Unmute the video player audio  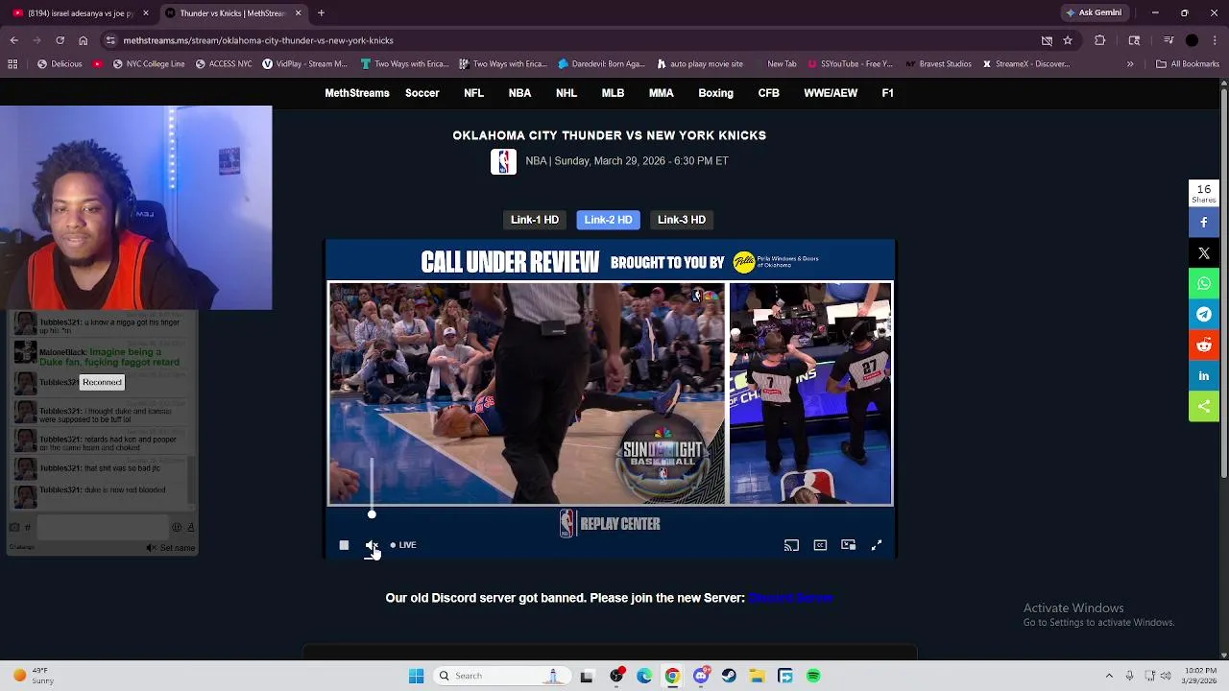(x=372, y=545)
